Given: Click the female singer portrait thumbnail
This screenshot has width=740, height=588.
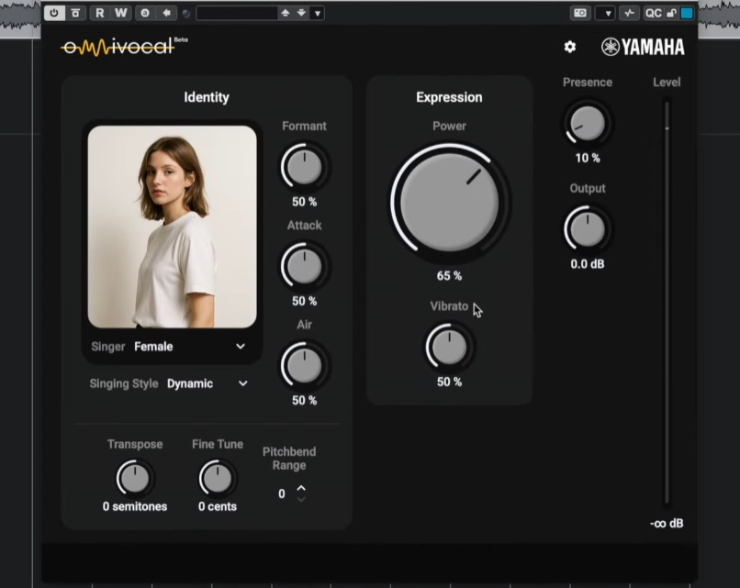Looking at the screenshot, I should pos(173,227).
